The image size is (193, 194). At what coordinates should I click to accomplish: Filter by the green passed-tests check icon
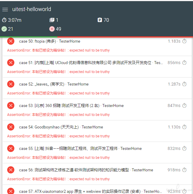pos(4,29)
